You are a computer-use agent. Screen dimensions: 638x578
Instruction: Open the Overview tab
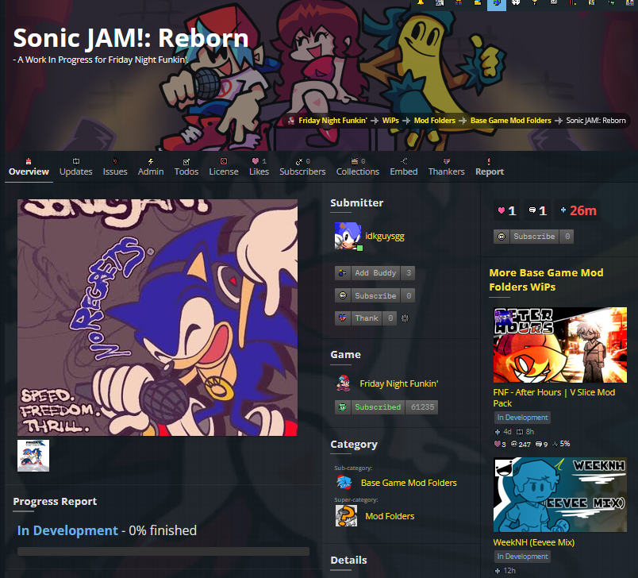point(29,168)
